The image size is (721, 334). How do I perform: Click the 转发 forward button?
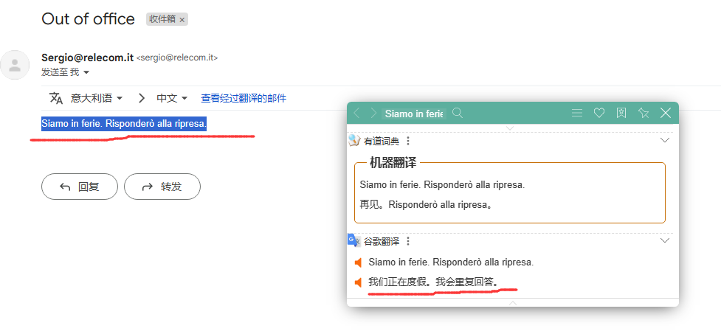tap(162, 187)
